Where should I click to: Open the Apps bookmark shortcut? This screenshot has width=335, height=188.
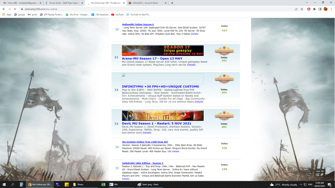[7, 15]
